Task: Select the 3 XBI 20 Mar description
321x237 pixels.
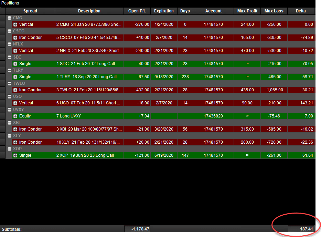Action: pos(89,129)
